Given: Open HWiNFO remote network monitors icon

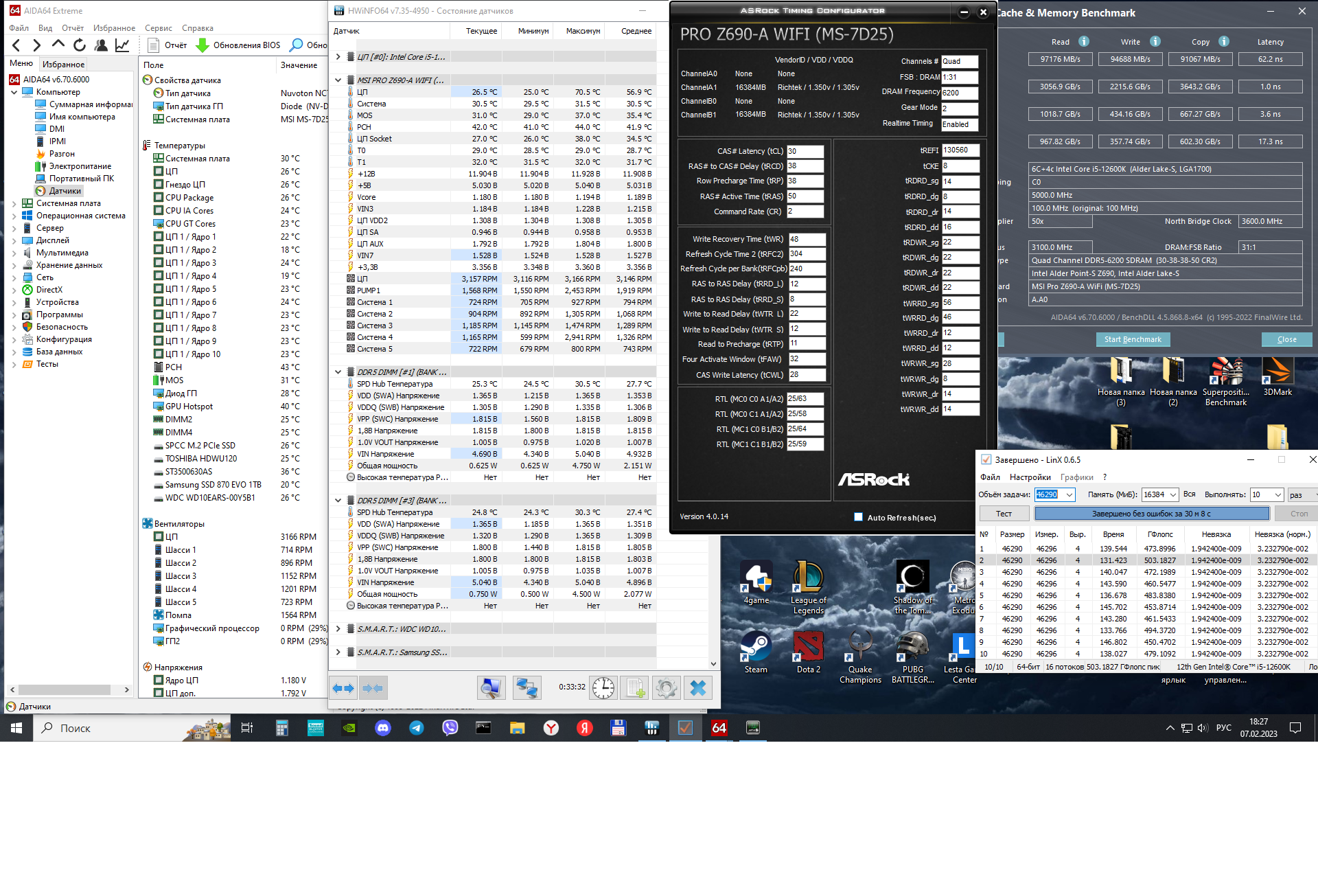Looking at the screenshot, I should (x=527, y=687).
